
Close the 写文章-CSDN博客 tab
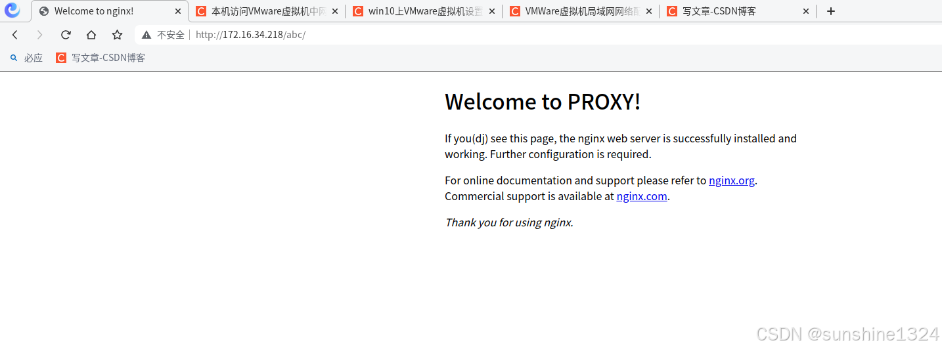pos(806,11)
